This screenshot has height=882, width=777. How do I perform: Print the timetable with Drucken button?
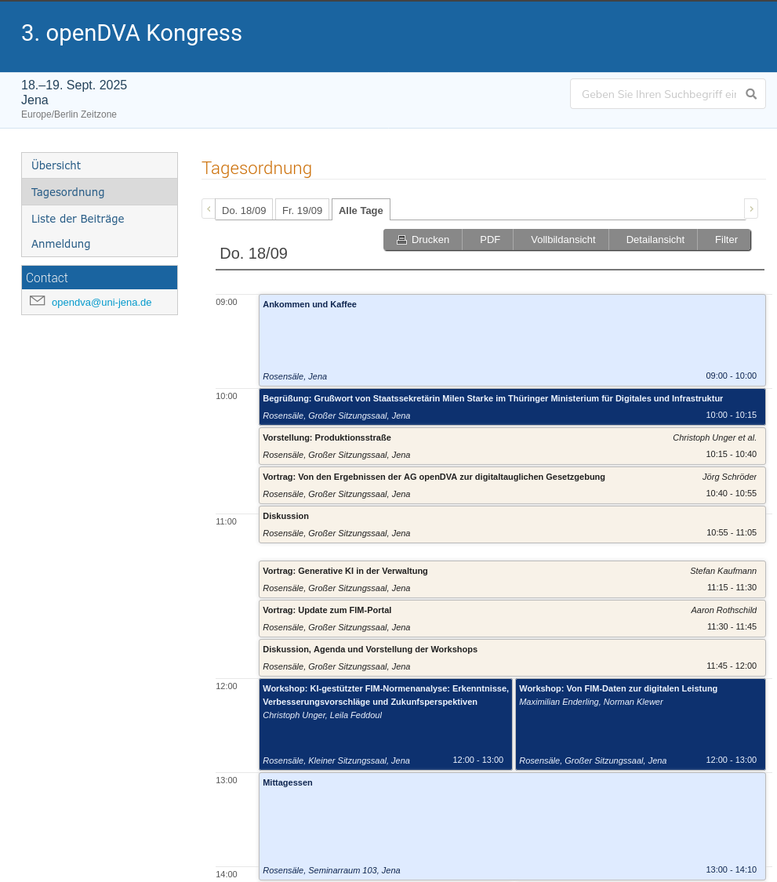click(x=423, y=240)
